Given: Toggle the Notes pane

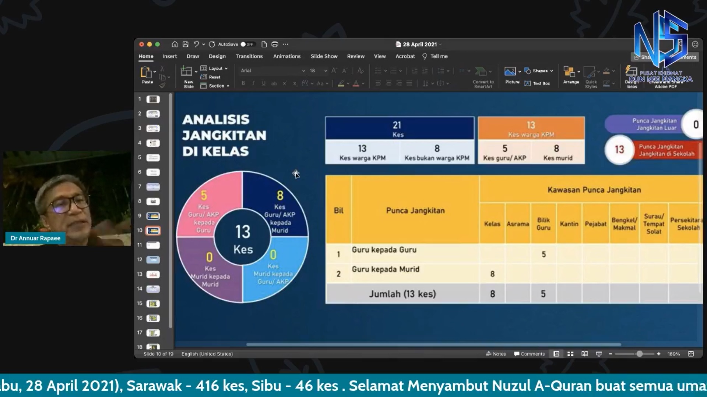Looking at the screenshot, I should pos(496,354).
